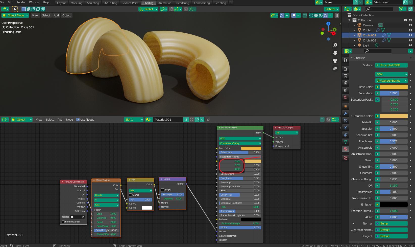
Task: Open the viewport Add menu button
Action: pyautogui.click(x=56, y=15)
